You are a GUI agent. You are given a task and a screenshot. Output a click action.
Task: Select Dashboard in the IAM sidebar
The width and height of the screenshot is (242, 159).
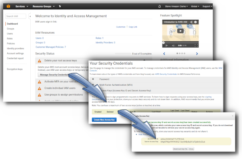tap(12, 24)
